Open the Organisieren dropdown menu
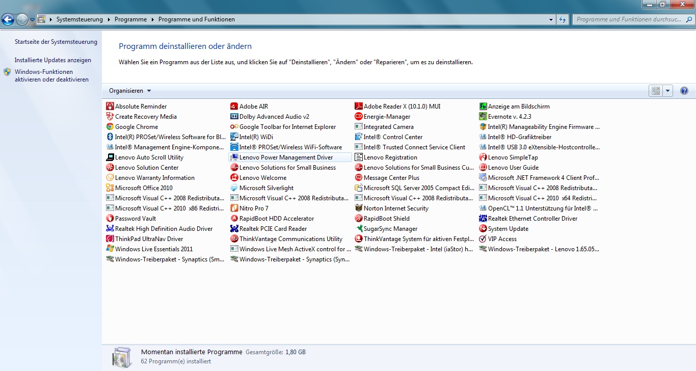The width and height of the screenshot is (696, 371). 130,91
